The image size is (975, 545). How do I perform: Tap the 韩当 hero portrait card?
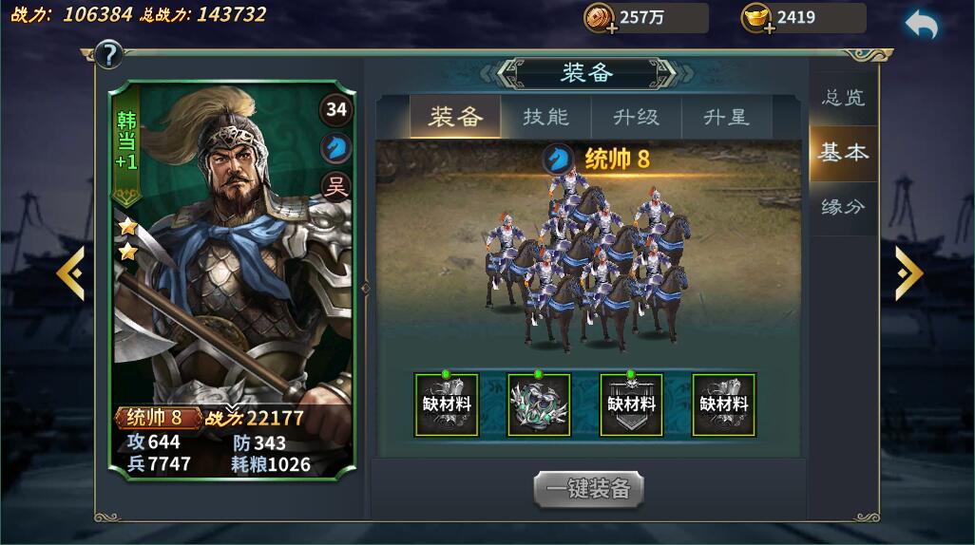coord(232,280)
